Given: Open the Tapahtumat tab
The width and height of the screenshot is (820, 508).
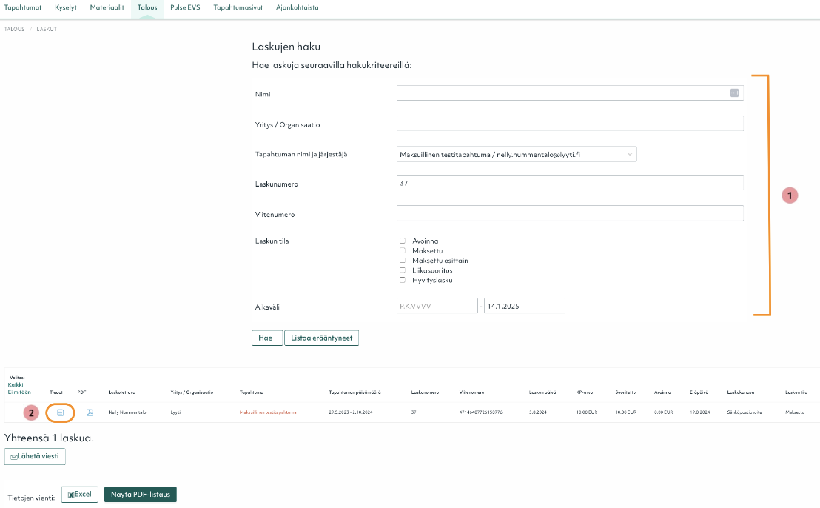Looking at the screenshot, I should coord(22,7).
